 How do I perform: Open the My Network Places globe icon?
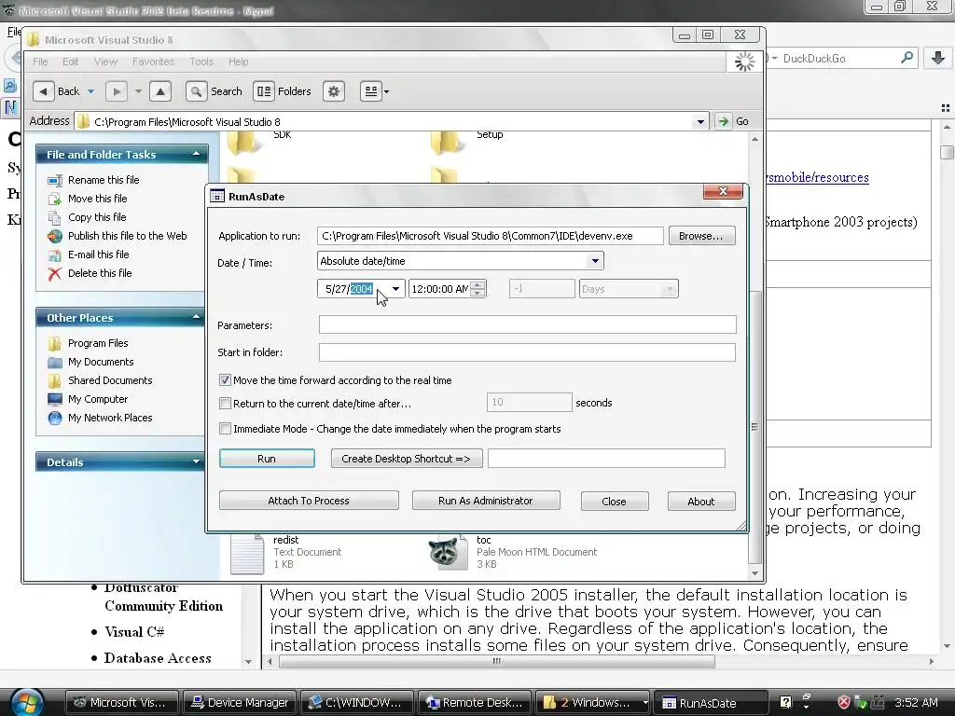[x=55, y=419]
